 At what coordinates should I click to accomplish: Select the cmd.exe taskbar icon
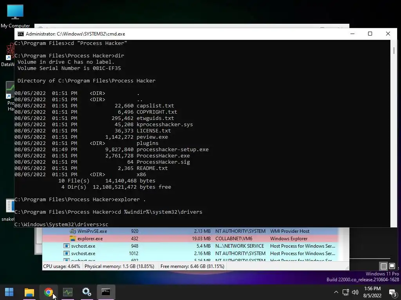click(x=106, y=292)
